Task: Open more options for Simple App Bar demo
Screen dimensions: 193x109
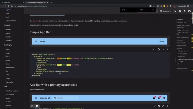Action: pos(168,49)
